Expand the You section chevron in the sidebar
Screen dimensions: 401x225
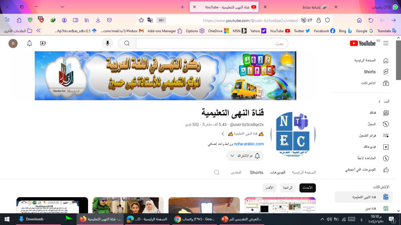[x=379, y=101]
